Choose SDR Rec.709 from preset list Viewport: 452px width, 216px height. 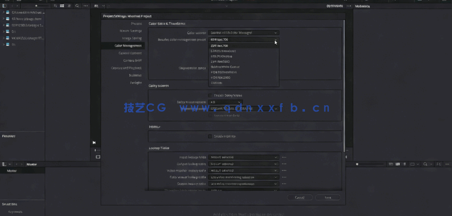(243, 46)
